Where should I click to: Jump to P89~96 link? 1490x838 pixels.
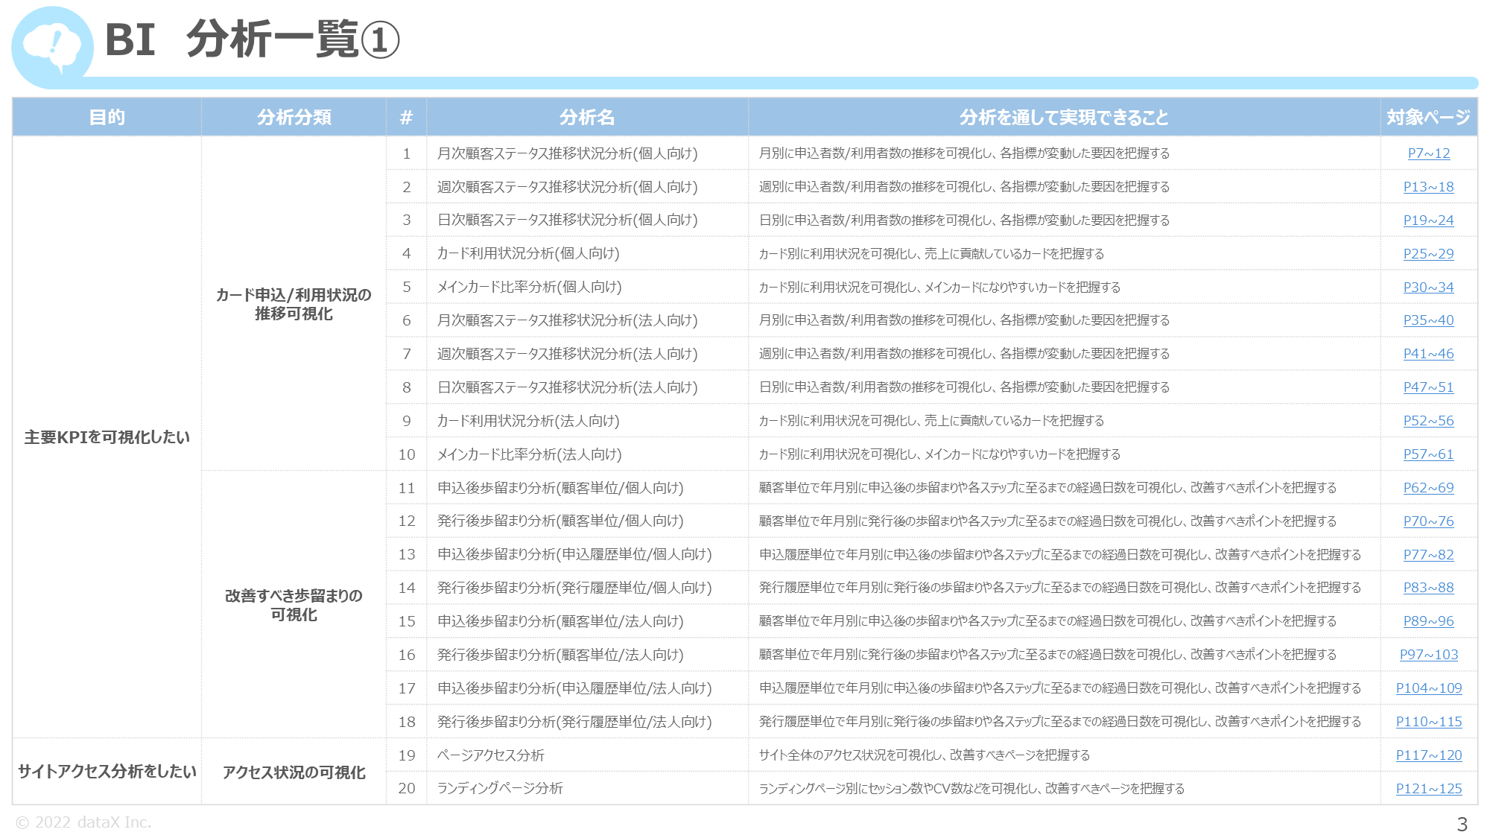point(1428,621)
